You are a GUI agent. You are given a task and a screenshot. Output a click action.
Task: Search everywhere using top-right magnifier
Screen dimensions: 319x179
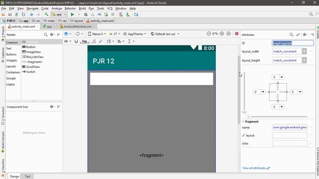click(311, 14)
